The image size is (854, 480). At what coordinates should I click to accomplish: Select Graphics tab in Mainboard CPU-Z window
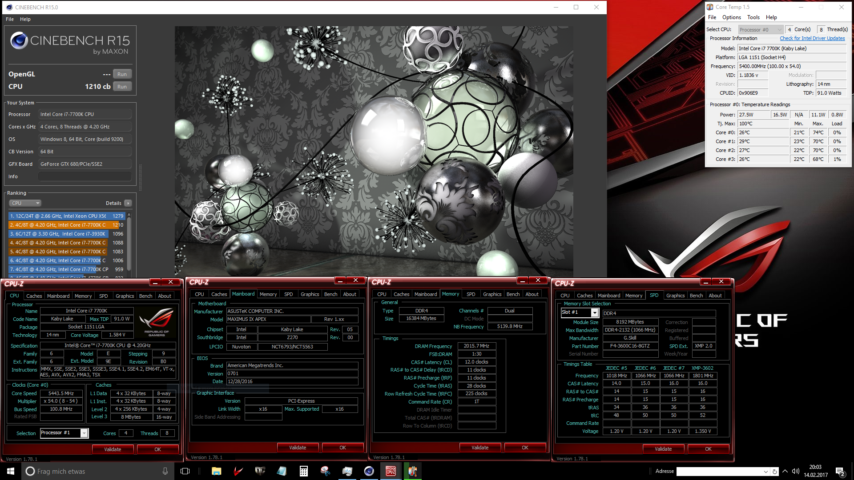pyautogui.click(x=310, y=294)
